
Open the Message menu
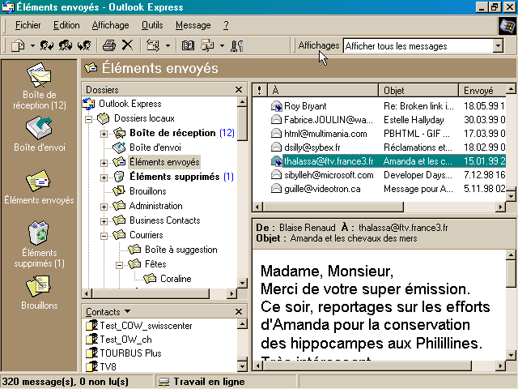coord(193,25)
